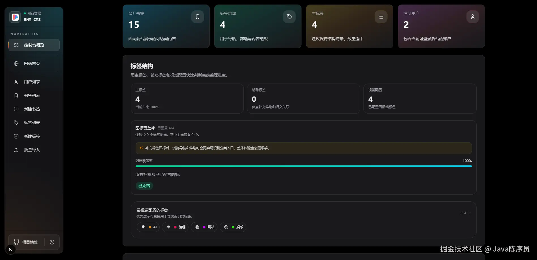
Task: Click the dashboard grid icon beside 控制台概览
Action: coord(16,45)
